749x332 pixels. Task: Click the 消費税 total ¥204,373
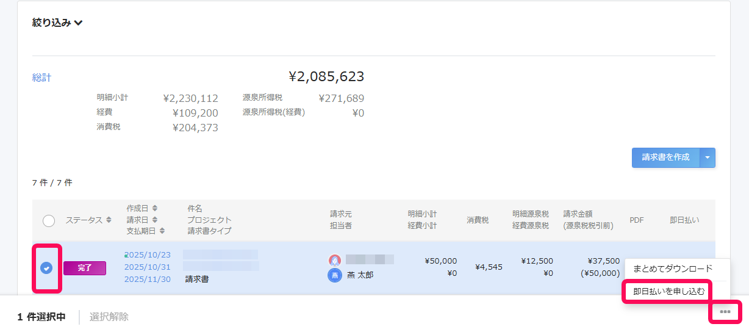[195, 128]
